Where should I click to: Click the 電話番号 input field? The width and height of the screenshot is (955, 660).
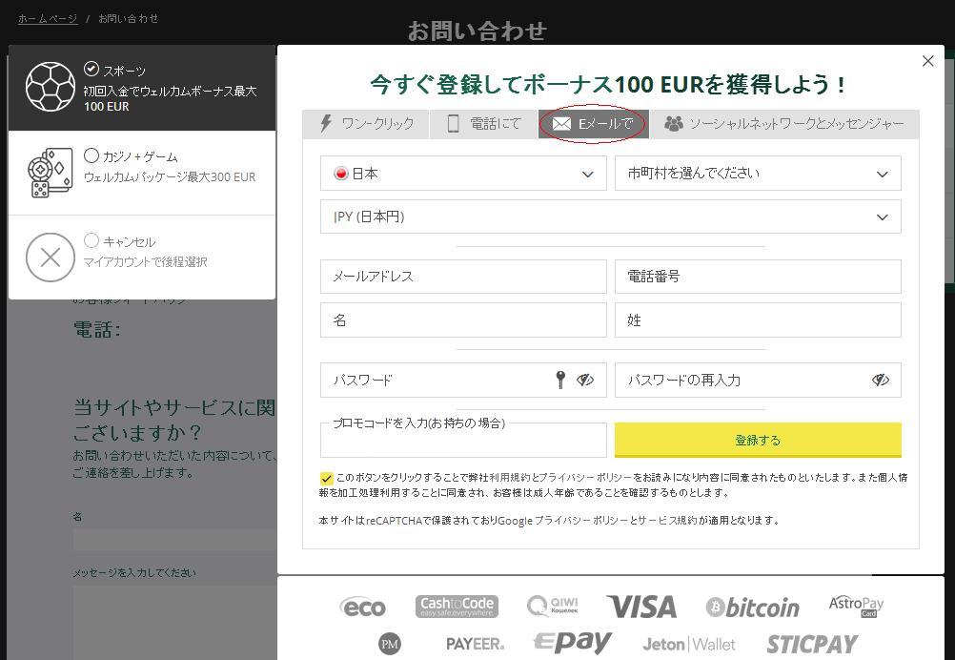[x=758, y=277]
